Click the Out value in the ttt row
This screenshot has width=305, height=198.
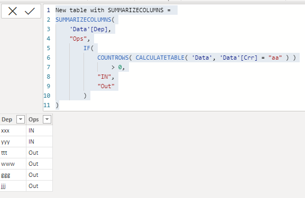(x=39, y=153)
